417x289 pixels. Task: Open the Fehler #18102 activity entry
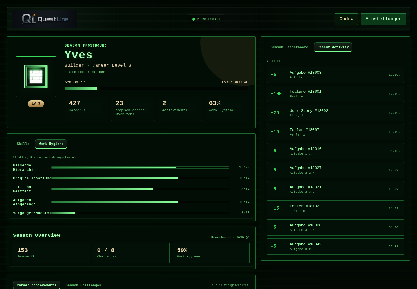[x=335, y=208]
